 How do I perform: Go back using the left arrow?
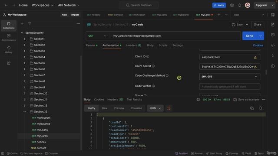6,5
